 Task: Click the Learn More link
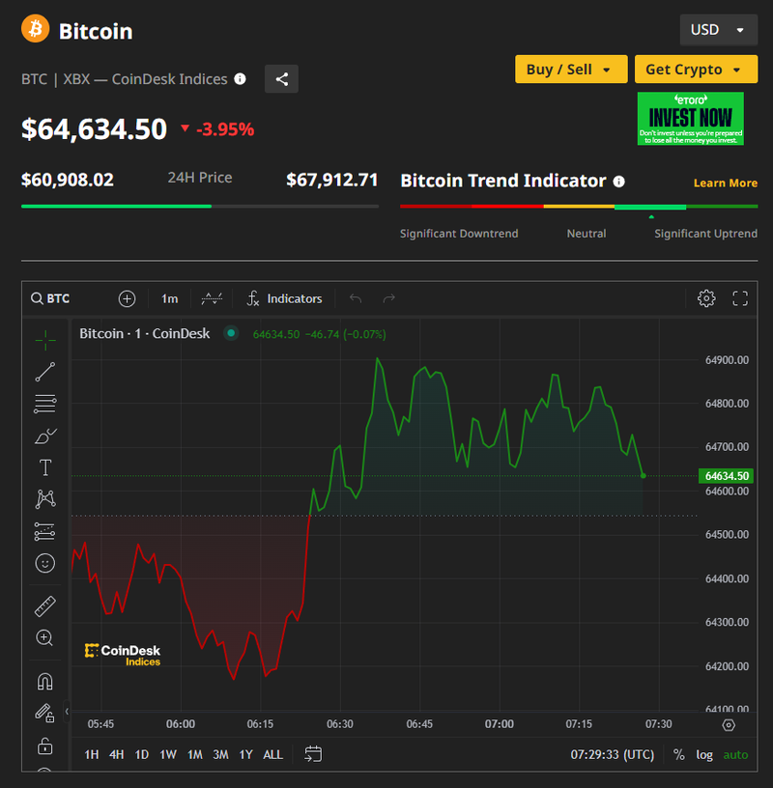point(725,183)
